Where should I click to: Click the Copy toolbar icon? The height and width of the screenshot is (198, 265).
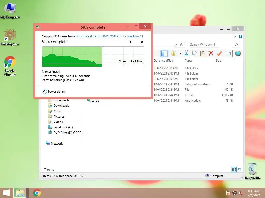click(195, 53)
